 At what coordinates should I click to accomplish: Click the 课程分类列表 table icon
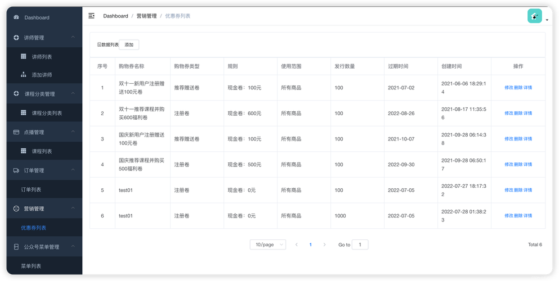pyautogui.click(x=24, y=113)
